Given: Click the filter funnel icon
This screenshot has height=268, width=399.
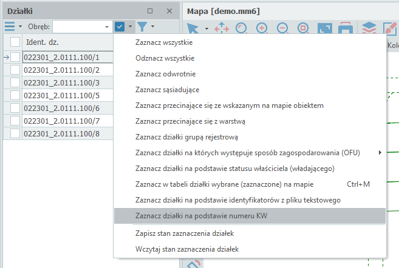Looking at the screenshot, I should point(142,27).
